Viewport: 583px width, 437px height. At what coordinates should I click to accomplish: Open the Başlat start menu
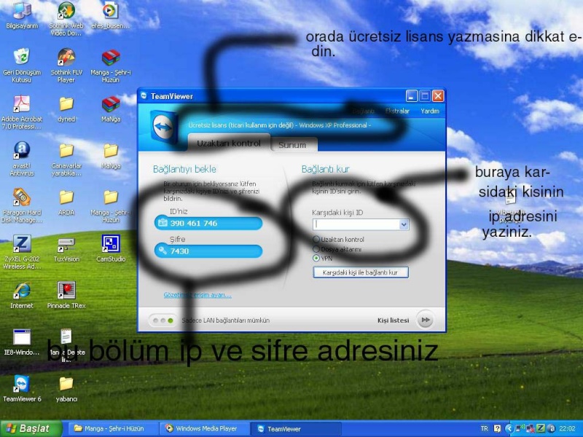[x=31, y=428]
